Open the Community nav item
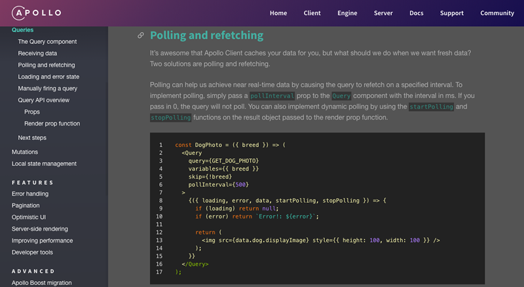The image size is (524, 287). (497, 13)
